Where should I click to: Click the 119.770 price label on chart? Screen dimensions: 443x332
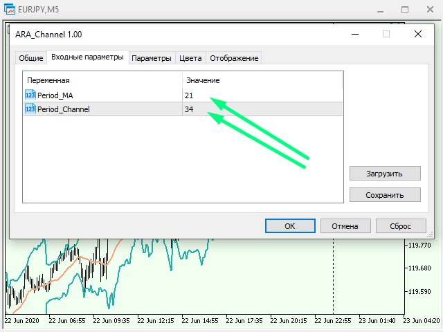point(419,245)
